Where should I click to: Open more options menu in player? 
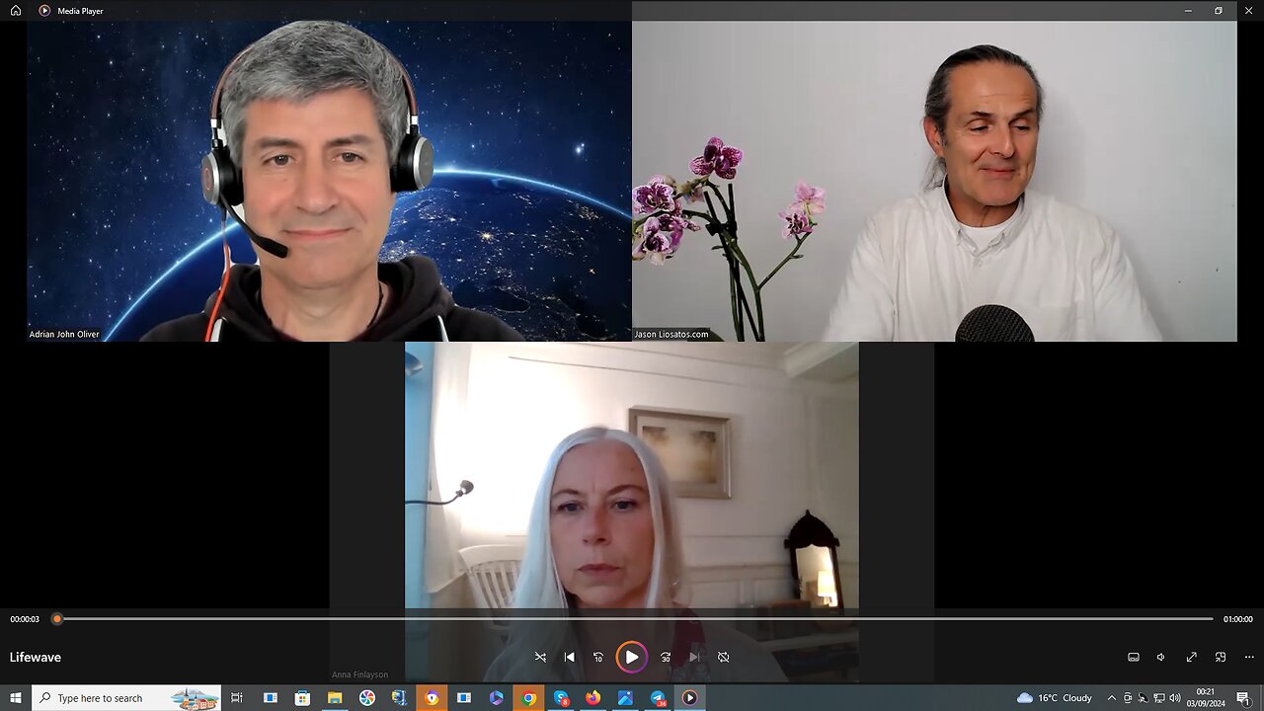click(x=1249, y=657)
